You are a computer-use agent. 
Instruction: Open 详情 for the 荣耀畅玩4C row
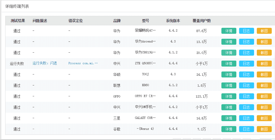pyautogui.click(x=229, y=31)
